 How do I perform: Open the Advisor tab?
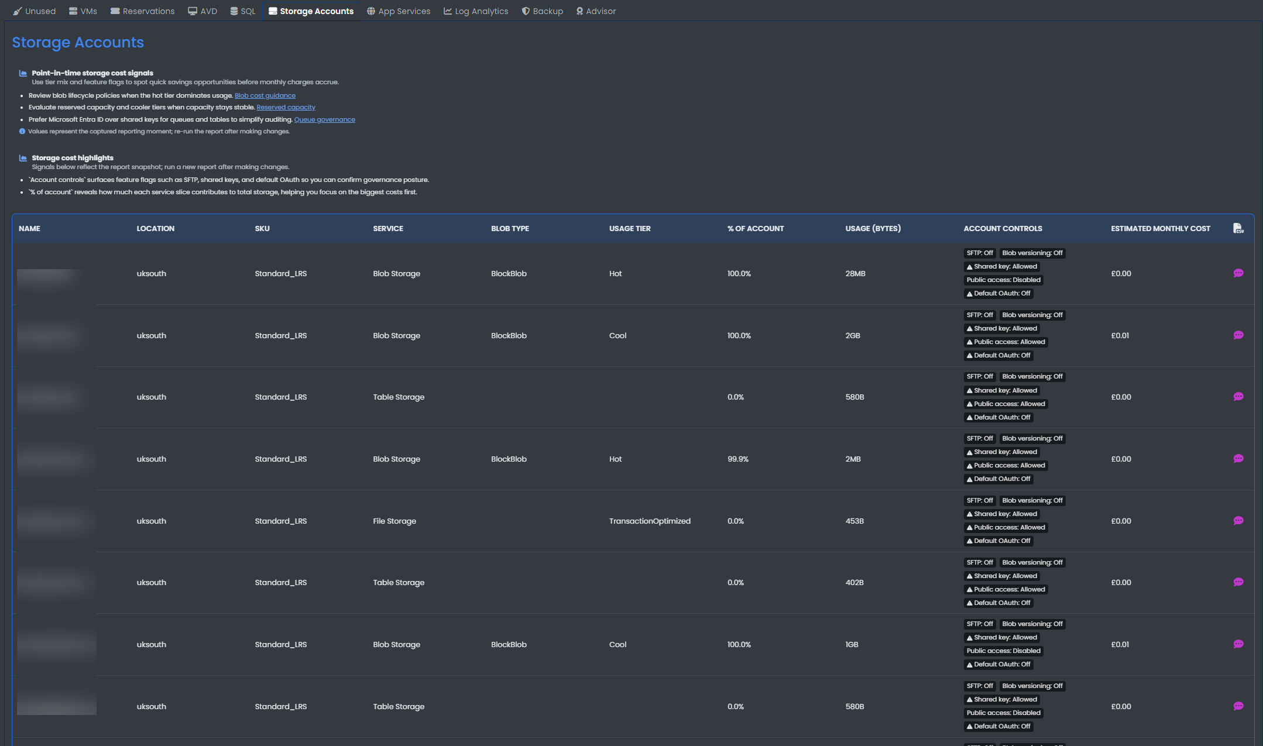click(596, 11)
